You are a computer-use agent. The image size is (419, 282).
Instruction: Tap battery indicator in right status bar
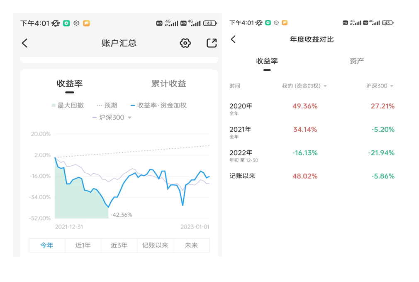387,23
